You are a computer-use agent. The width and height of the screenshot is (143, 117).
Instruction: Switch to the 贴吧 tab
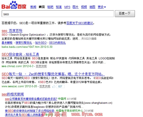point(50,7)
